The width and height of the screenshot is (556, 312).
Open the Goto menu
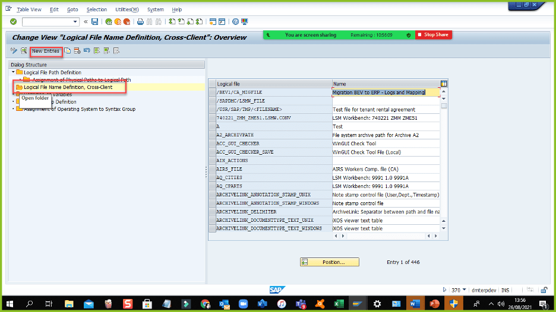coord(72,9)
